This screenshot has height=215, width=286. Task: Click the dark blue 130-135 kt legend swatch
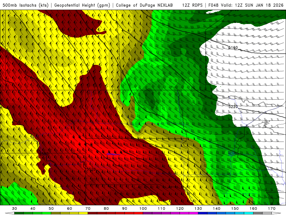tap(203, 213)
